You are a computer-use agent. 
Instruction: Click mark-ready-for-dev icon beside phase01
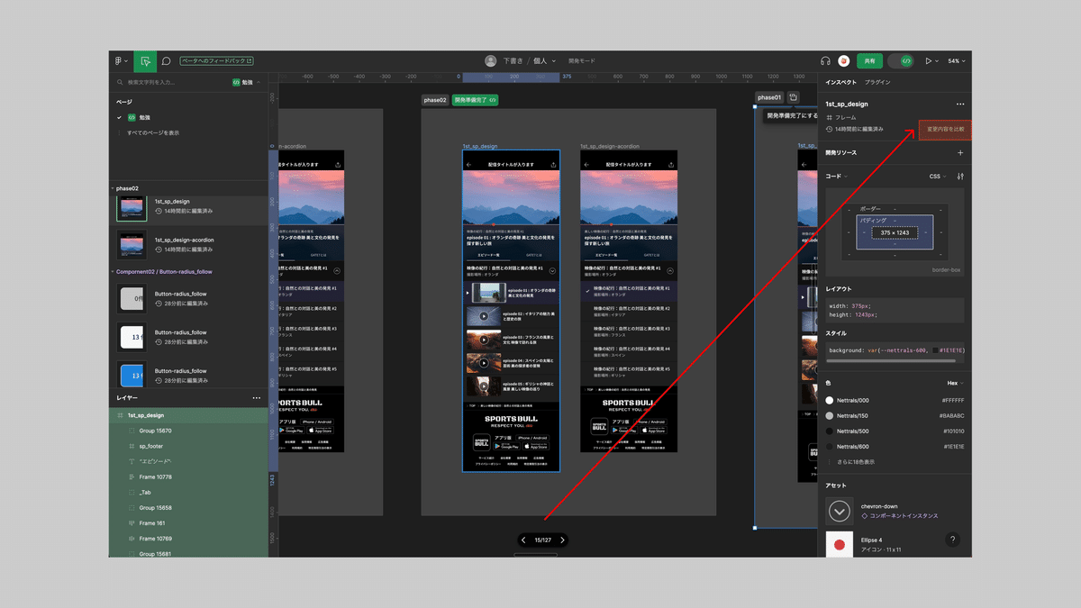794,97
